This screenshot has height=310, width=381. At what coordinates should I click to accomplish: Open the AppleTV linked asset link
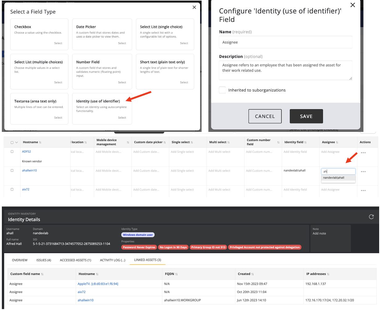coord(98,284)
